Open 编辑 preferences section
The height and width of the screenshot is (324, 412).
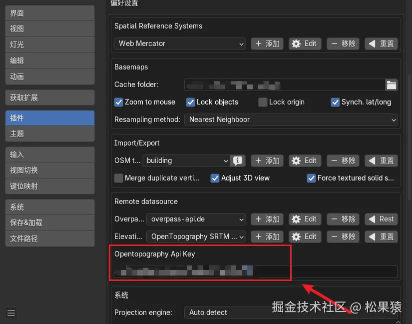pos(50,61)
